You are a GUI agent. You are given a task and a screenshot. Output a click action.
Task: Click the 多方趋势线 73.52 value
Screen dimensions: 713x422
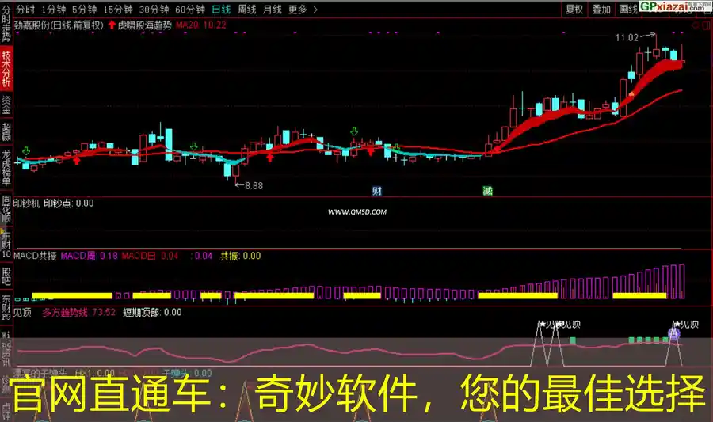(x=78, y=312)
